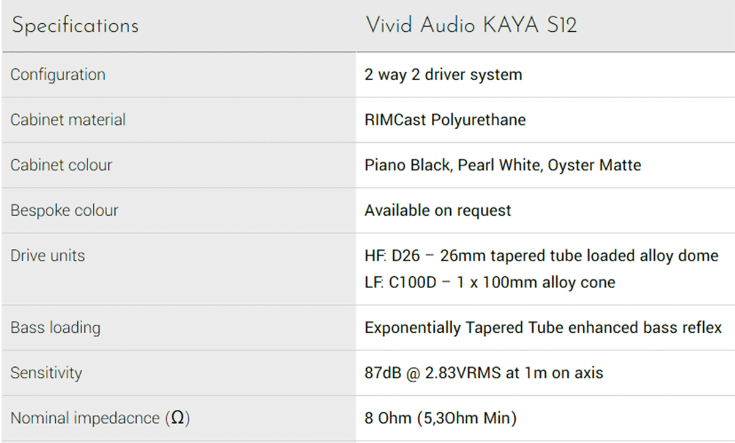Click the Vivid Audio KAYA S12 heading
This screenshot has height=443, width=735.
(471, 26)
